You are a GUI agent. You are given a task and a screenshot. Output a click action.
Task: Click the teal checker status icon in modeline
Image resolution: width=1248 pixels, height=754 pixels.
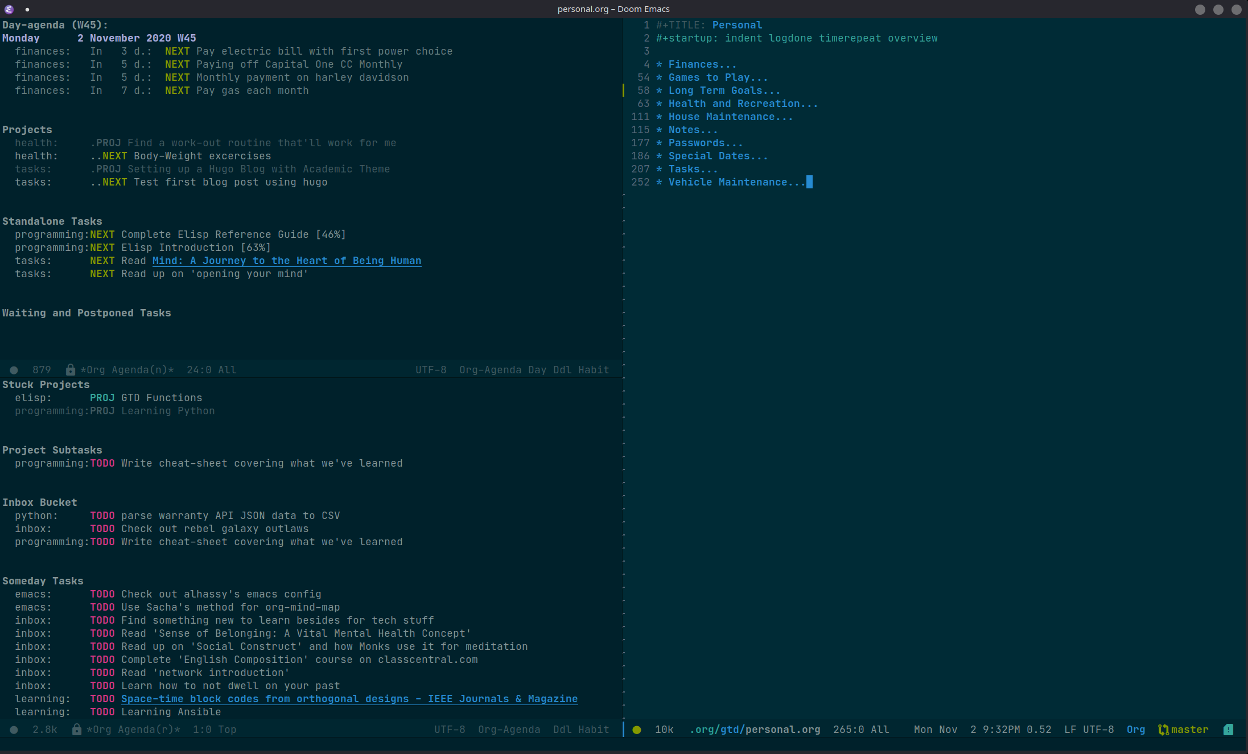[1228, 730]
